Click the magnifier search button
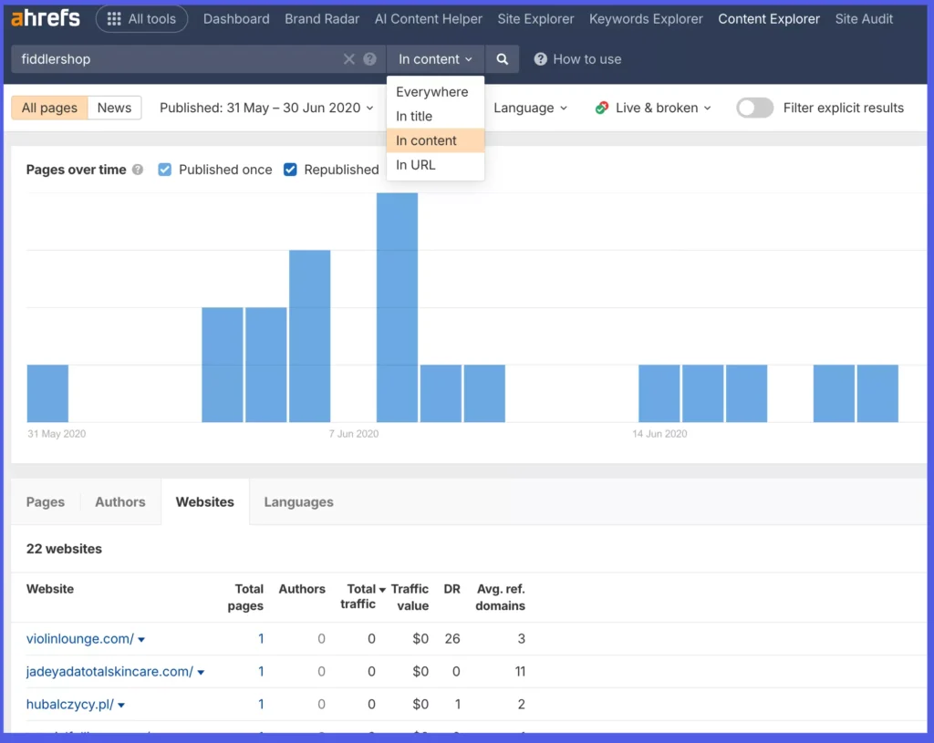The image size is (934, 743). tap(502, 57)
